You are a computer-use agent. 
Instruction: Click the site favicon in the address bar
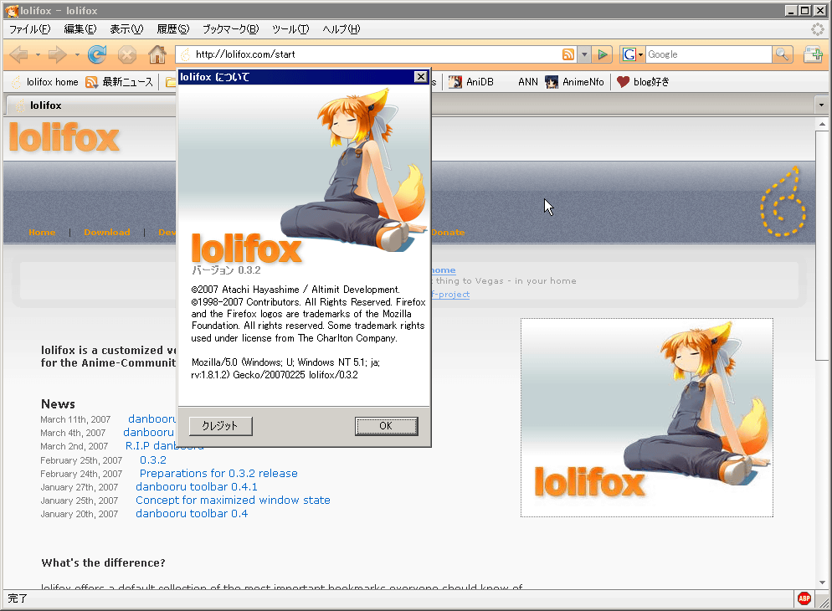click(x=185, y=54)
